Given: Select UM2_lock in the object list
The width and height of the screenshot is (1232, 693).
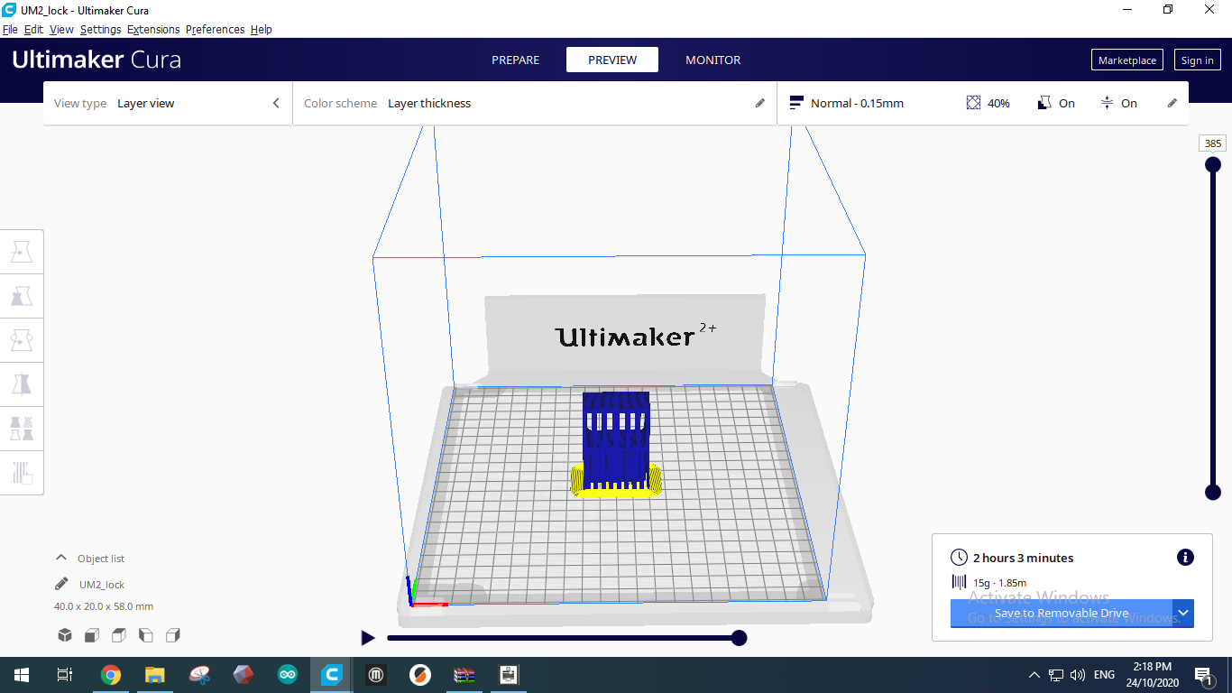Looking at the screenshot, I should pyautogui.click(x=102, y=585).
